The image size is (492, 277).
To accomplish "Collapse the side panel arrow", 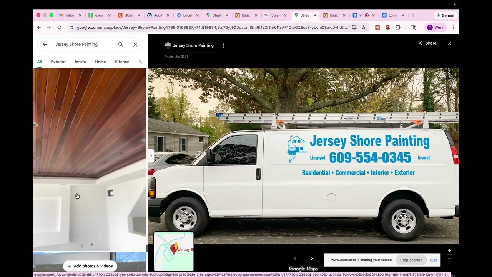I will click(x=151, y=156).
